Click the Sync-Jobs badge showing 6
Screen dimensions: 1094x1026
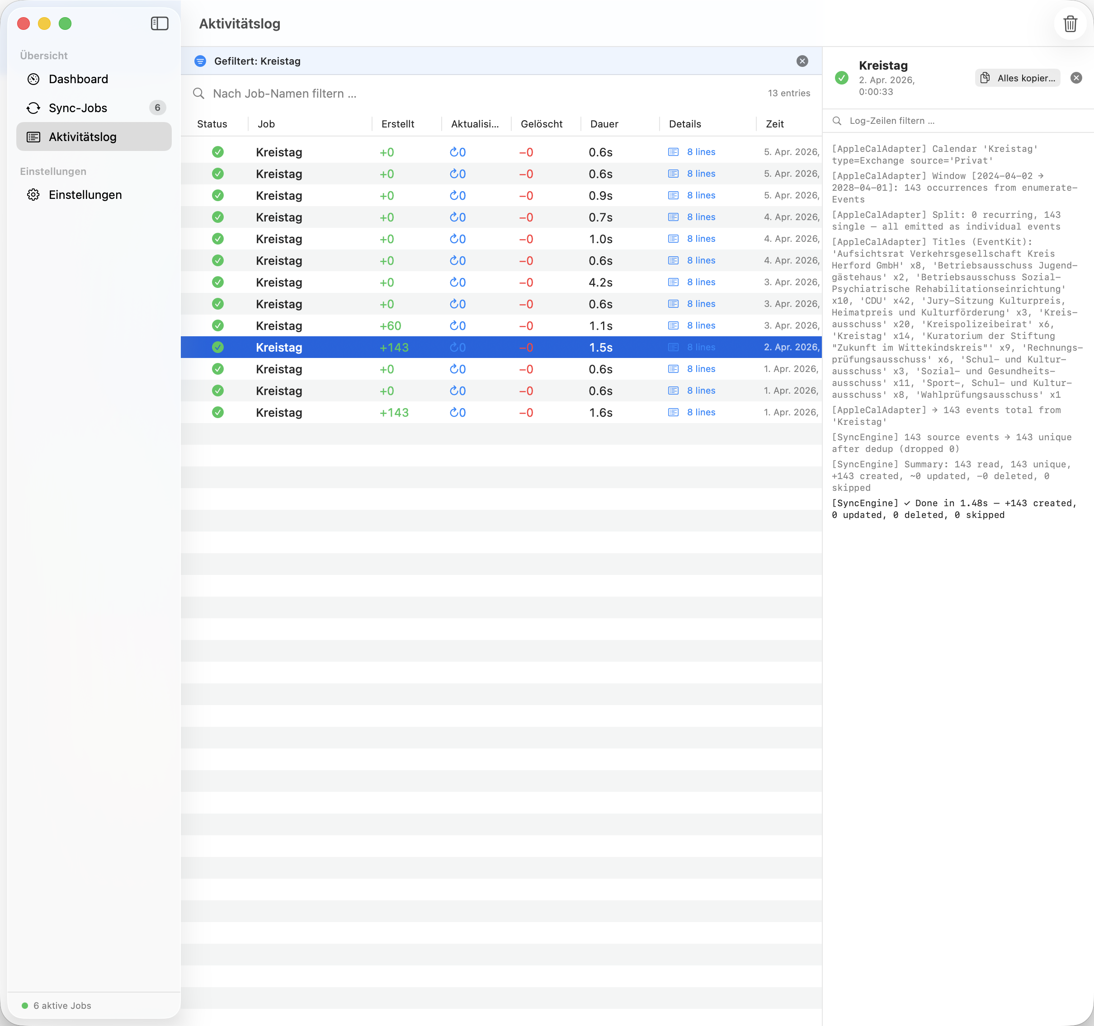157,108
